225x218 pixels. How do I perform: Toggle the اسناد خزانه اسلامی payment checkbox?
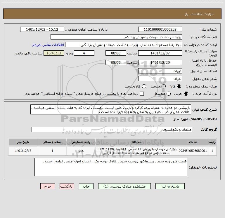click(142, 94)
